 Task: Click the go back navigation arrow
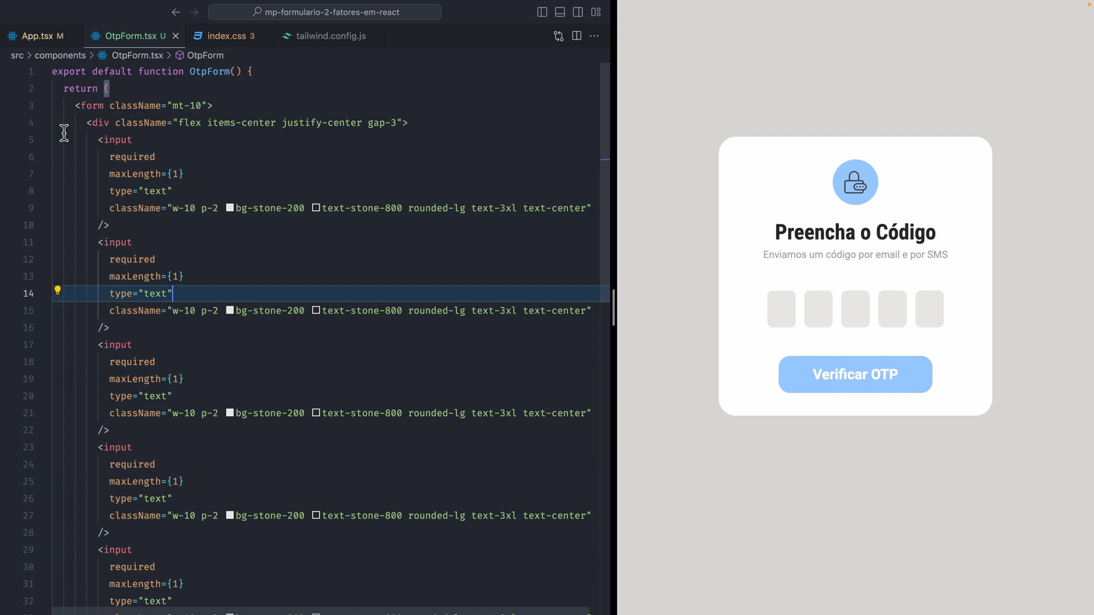(175, 12)
